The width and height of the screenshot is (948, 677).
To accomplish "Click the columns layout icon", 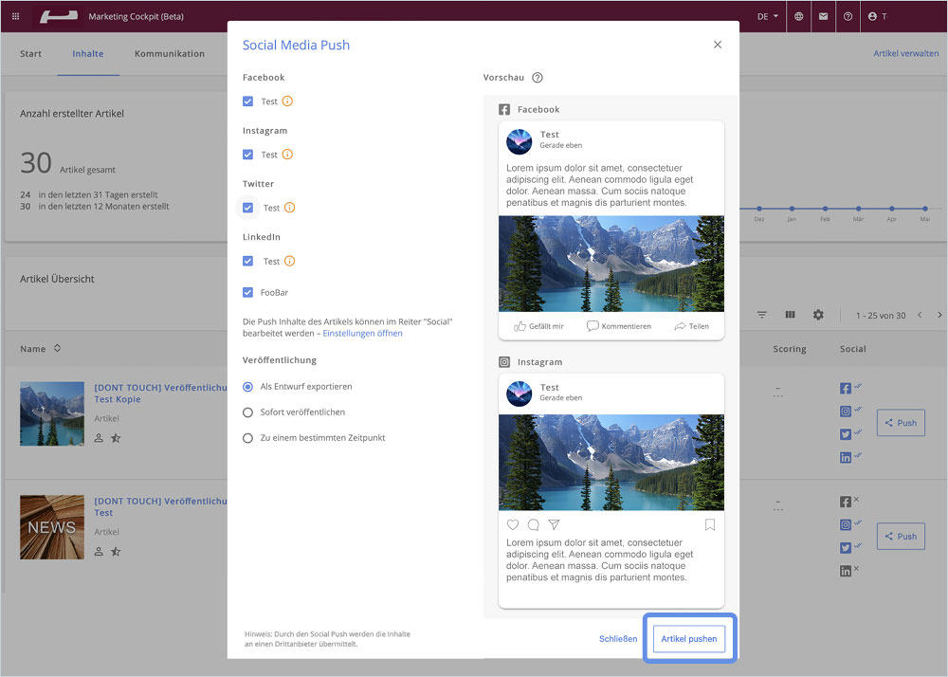I will coord(790,315).
